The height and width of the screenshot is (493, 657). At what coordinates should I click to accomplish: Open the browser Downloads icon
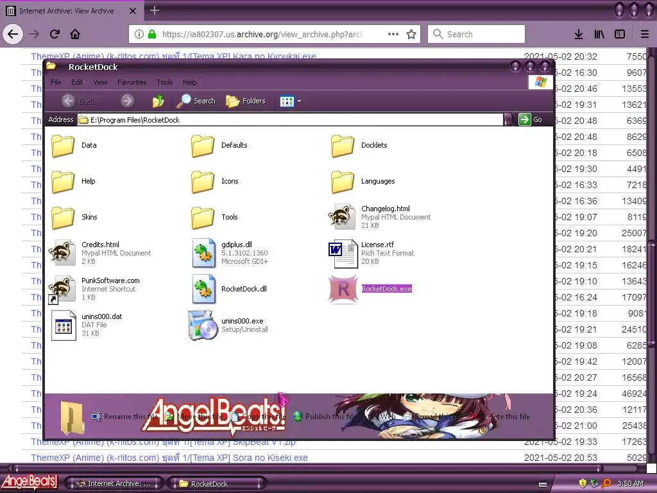click(x=579, y=34)
